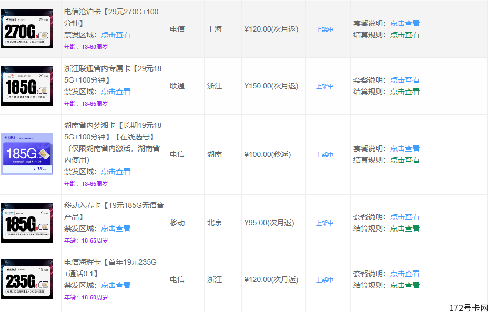Open 套餐说明 link for 电信海辉卡
Screen dimensions: 488x312
click(405, 274)
